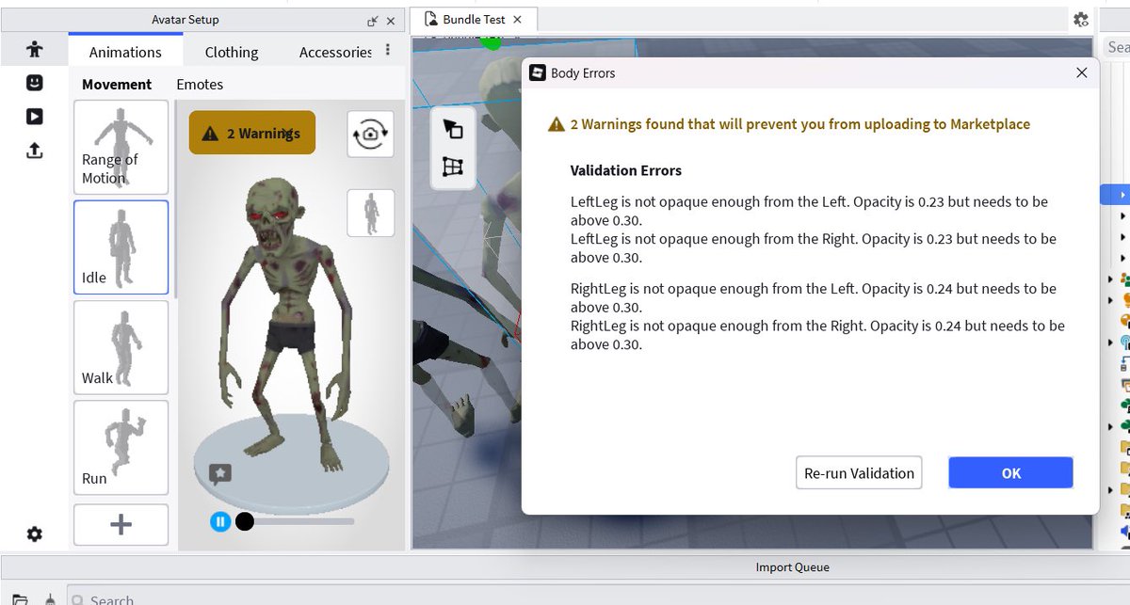Select the Walk animation card
The image size is (1130, 605).
[121, 347]
